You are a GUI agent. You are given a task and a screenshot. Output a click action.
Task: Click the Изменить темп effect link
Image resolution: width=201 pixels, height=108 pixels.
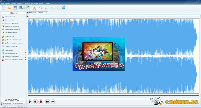click(x=10, y=17)
